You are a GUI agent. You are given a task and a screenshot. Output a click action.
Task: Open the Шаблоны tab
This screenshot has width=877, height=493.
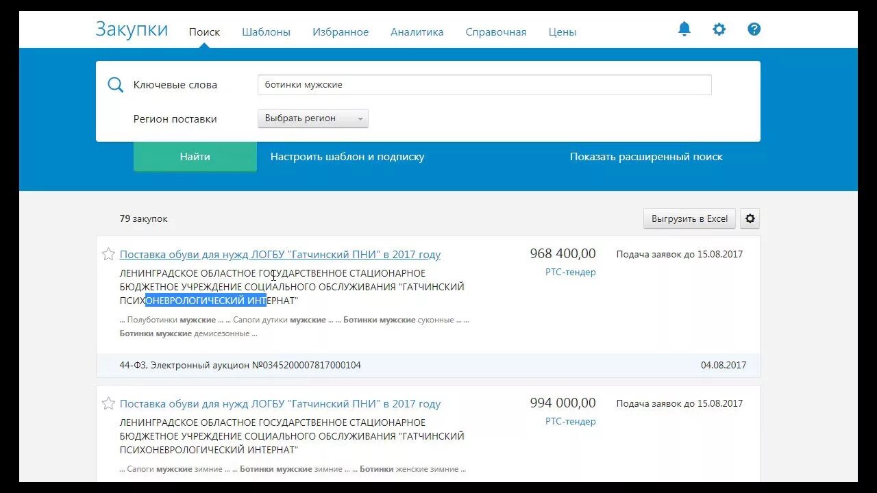click(x=266, y=32)
